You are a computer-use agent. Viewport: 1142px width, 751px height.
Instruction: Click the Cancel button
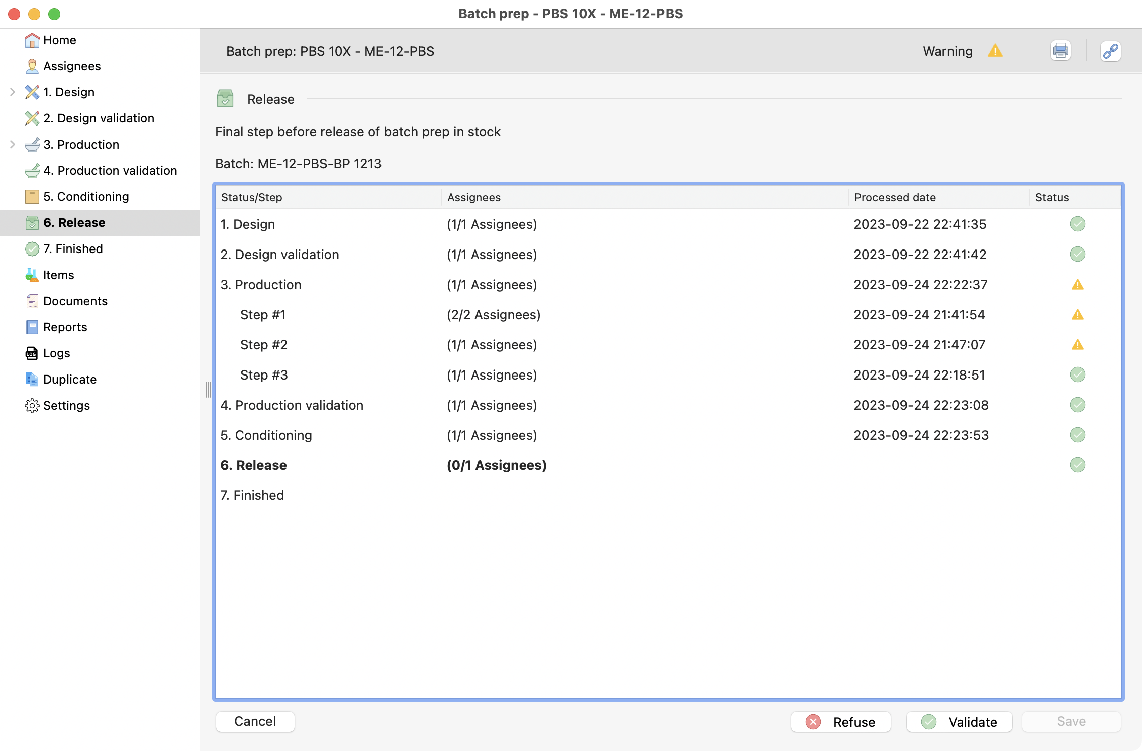click(x=255, y=721)
